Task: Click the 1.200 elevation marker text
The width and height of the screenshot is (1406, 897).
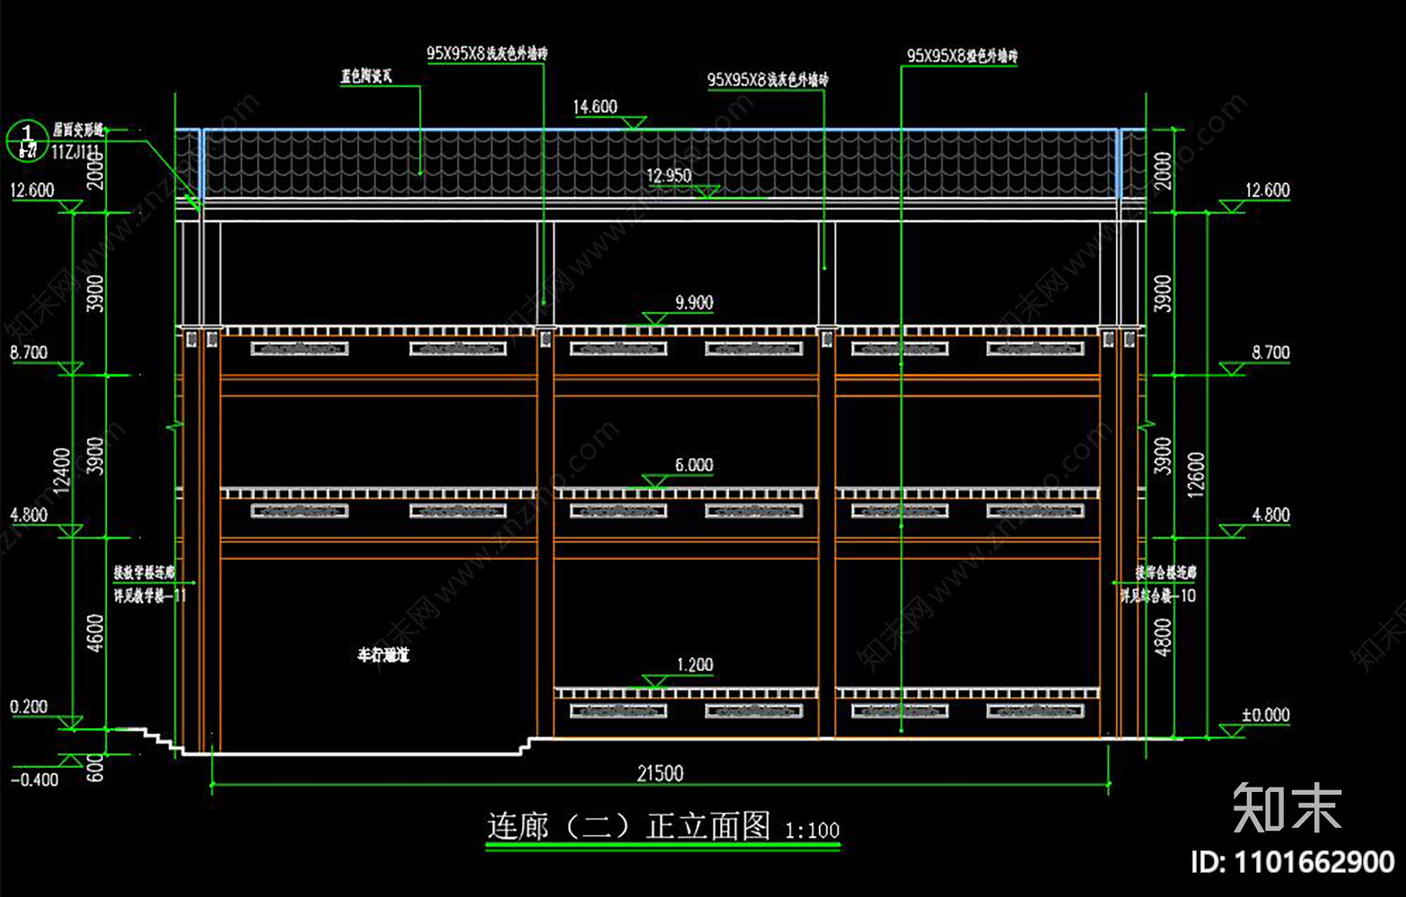Action: coord(695,665)
